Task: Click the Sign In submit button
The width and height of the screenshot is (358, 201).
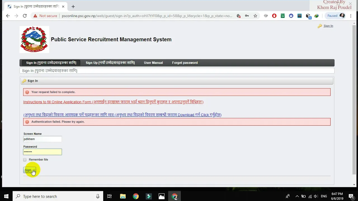Action: 29,170
